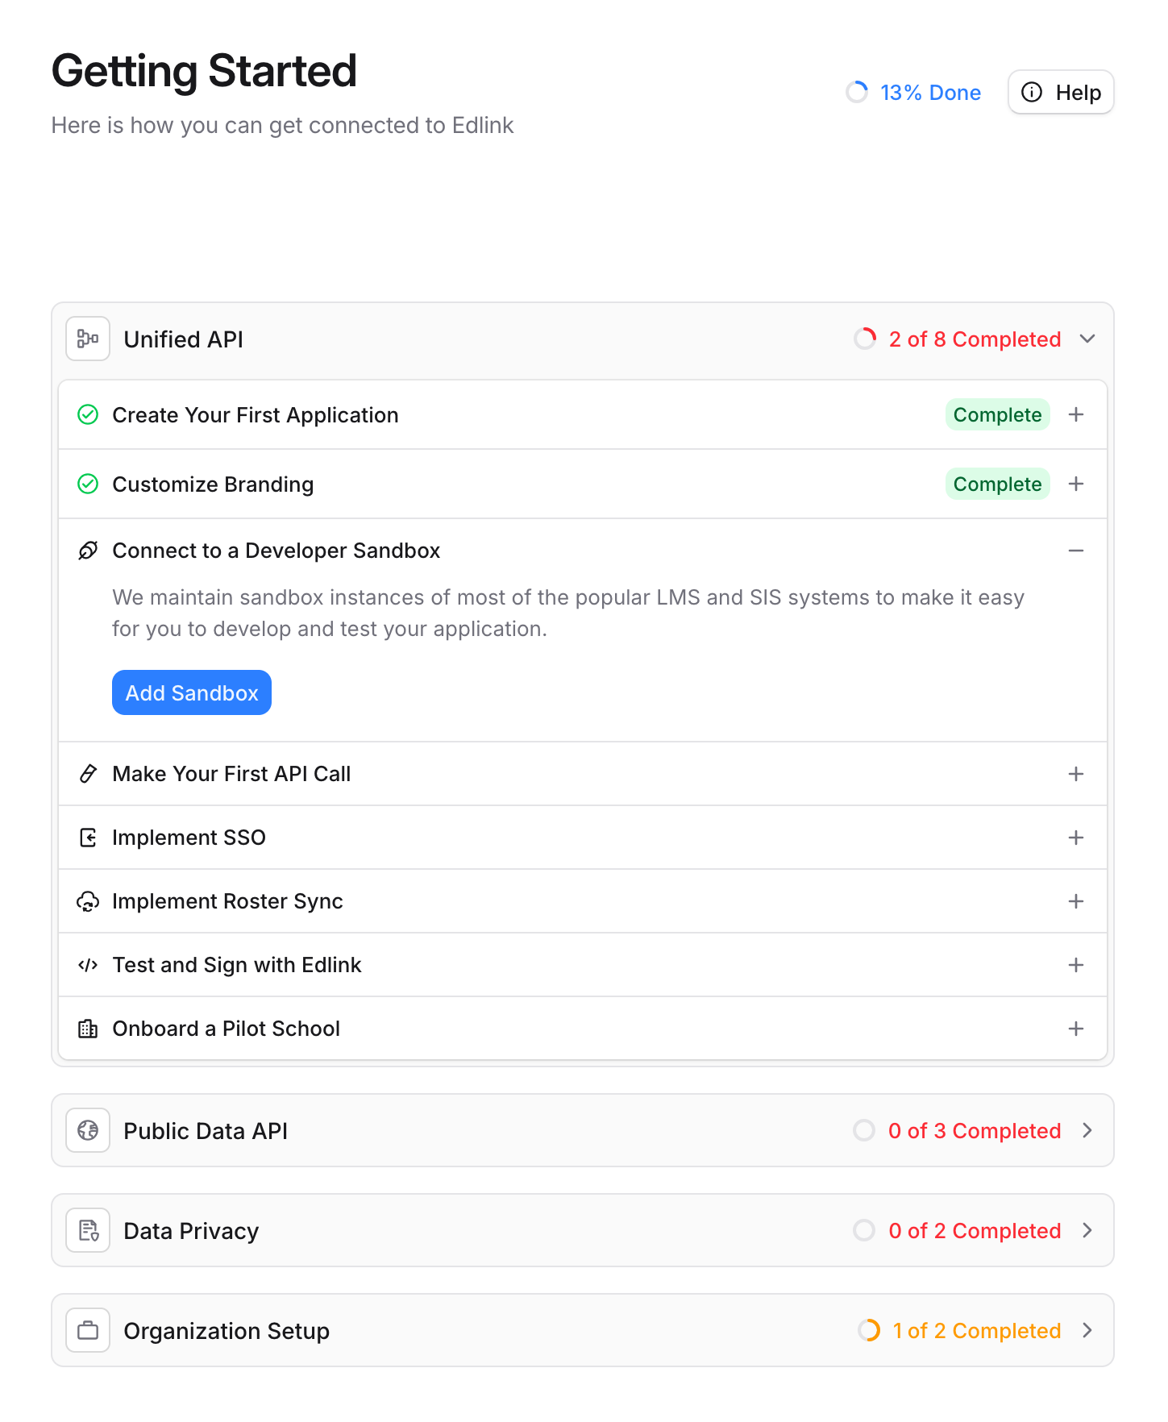Click the Connect to a Developer Sandbox title

point(276,551)
